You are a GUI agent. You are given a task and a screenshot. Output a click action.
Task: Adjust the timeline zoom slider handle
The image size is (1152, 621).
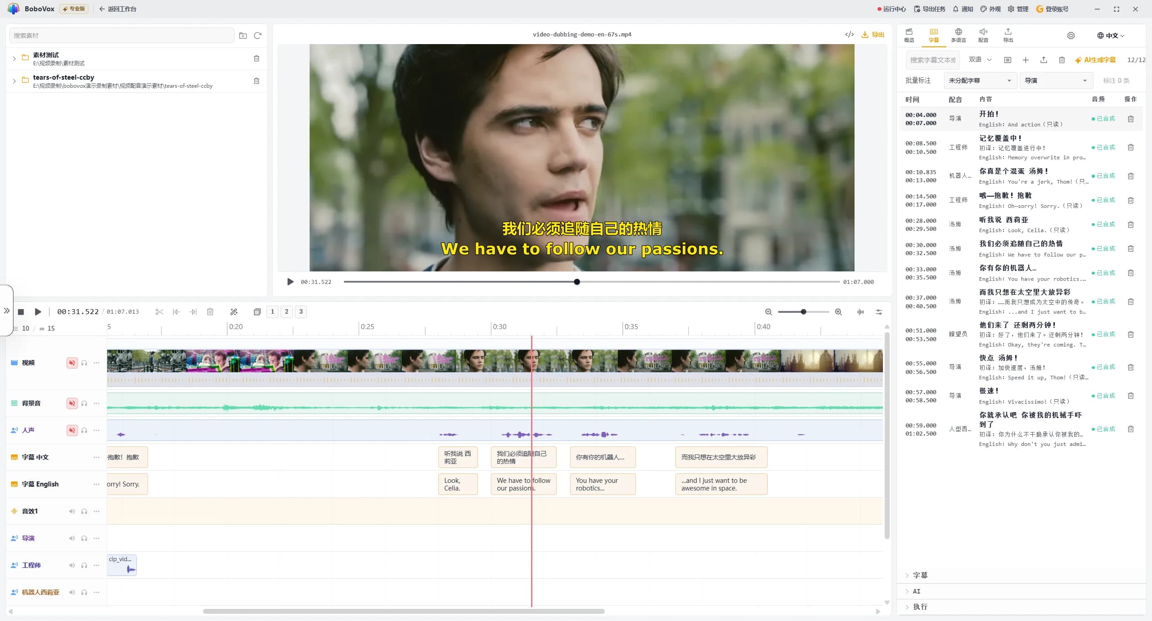click(803, 312)
